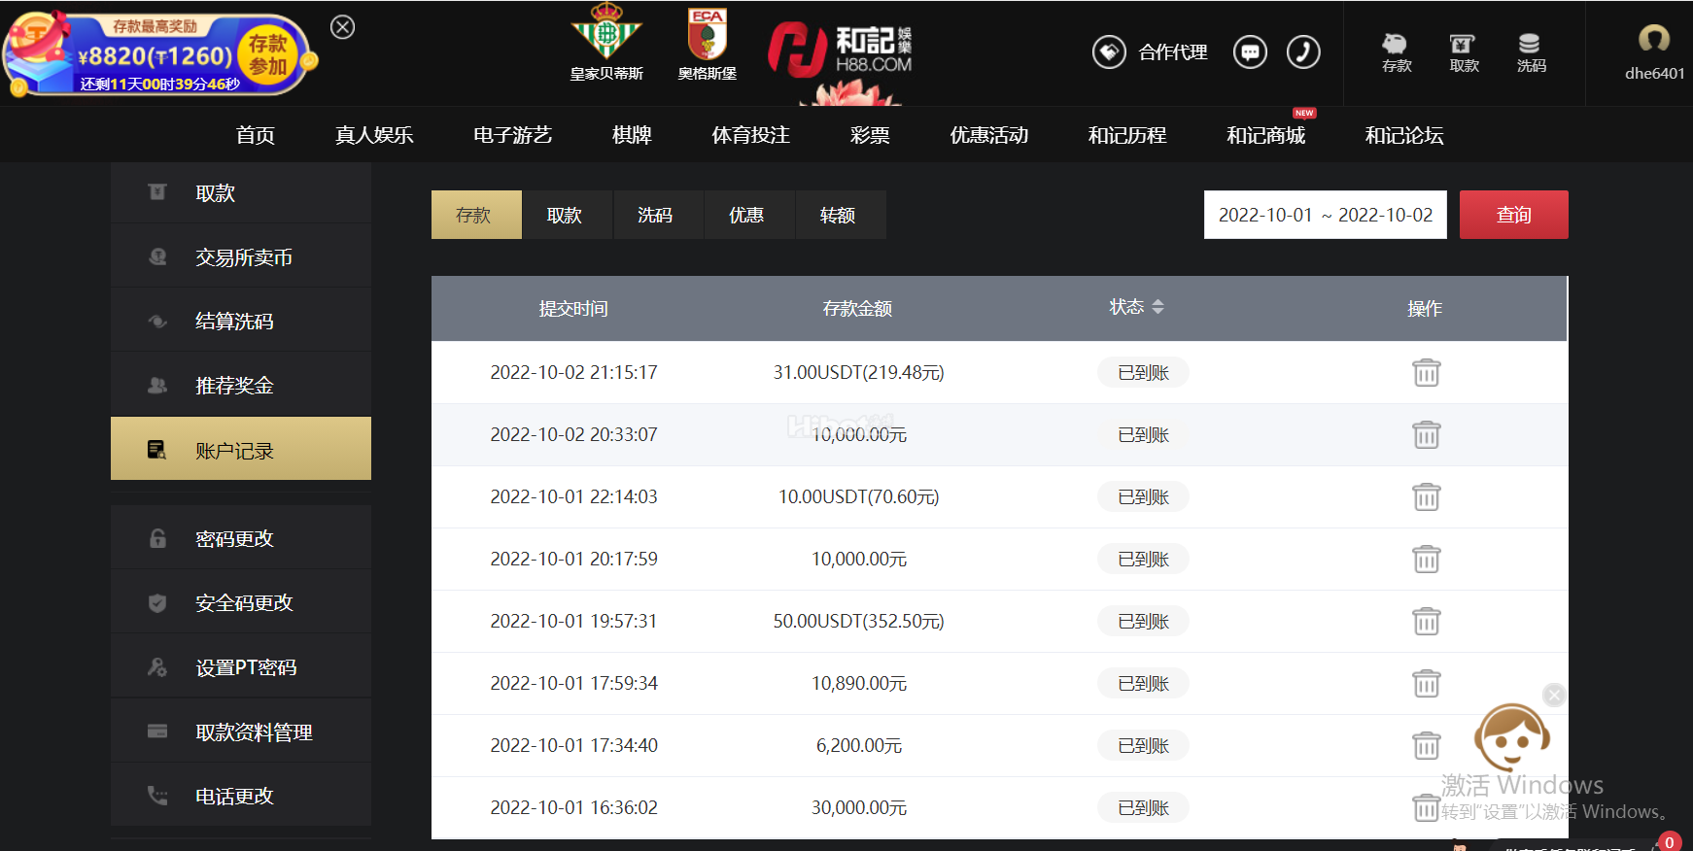The height and width of the screenshot is (851, 1693).
Task: Open user avatar dhe6401 profile
Action: [1653, 40]
